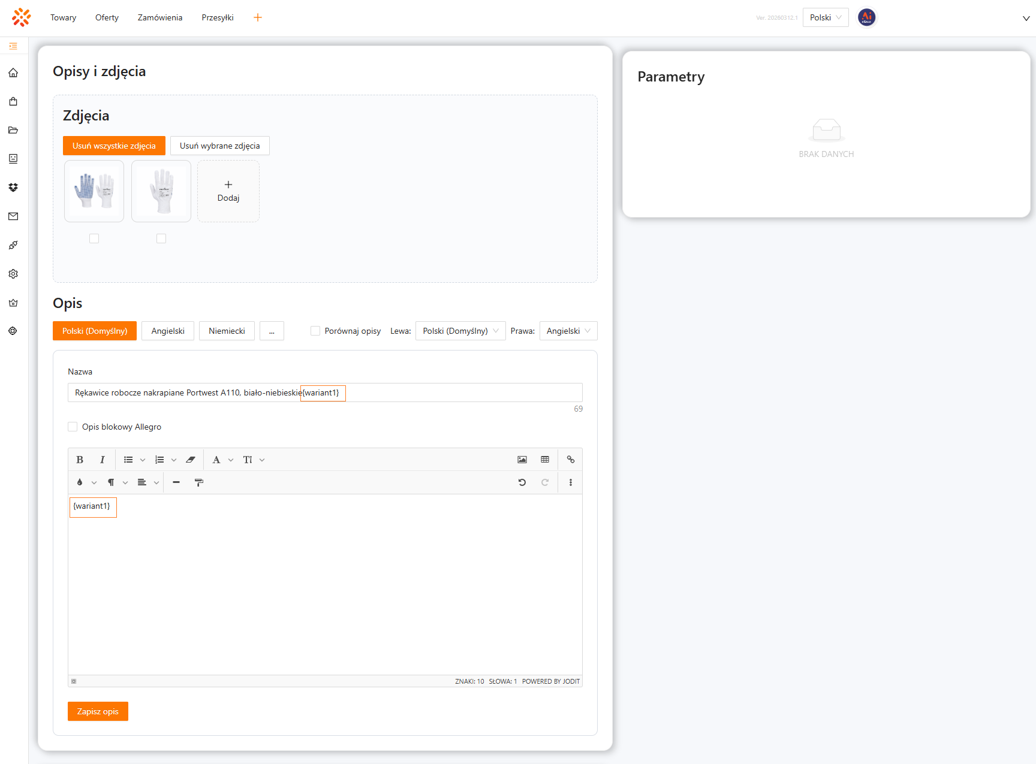
Task: Click Zapisz opis button
Action: 98,711
